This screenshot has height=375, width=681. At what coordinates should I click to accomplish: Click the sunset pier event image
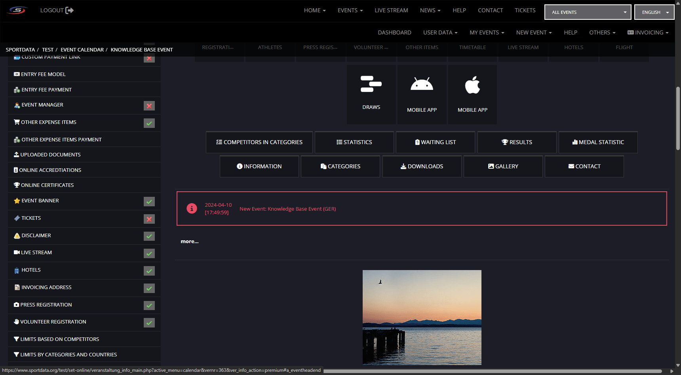point(422,317)
